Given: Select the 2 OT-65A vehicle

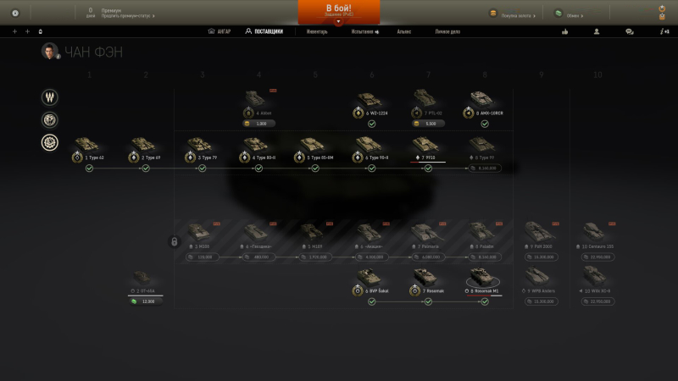Looking at the screenshot, I should [143, 282].
